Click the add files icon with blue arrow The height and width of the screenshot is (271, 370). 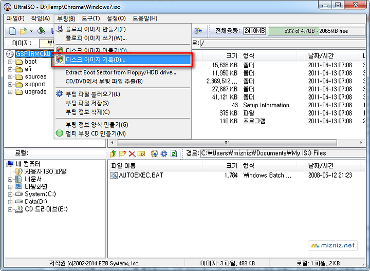tap(154, 154)
